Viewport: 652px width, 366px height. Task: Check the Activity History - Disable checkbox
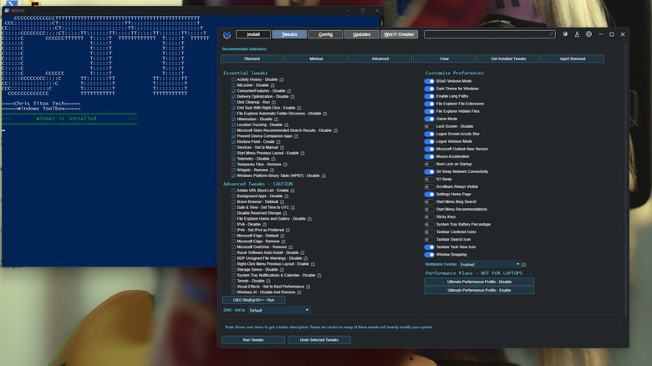[x=234, y=79]
